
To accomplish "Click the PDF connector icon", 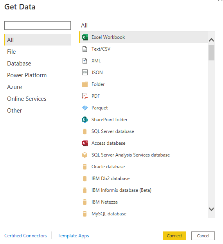I will pyautogui.click(x=85, y=96).
